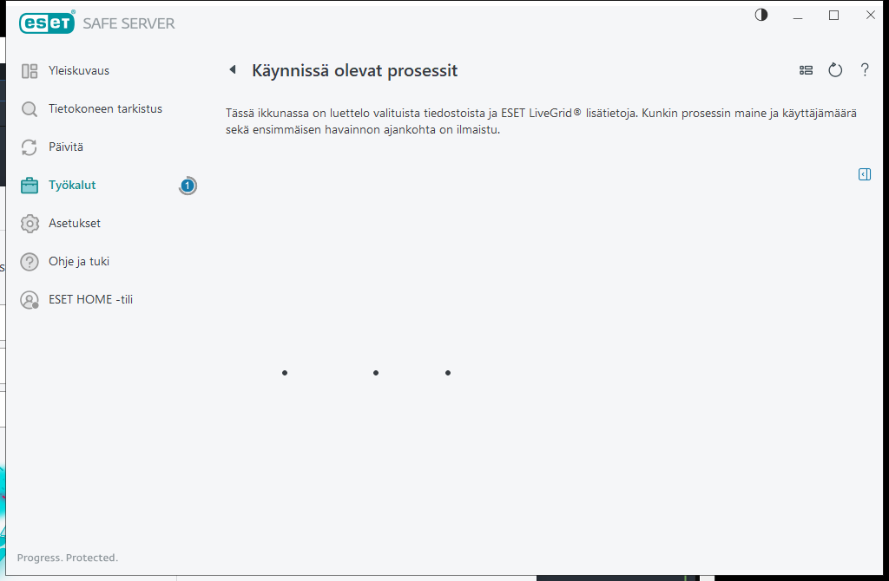Click the process list view icon in header

click(806, 70)
